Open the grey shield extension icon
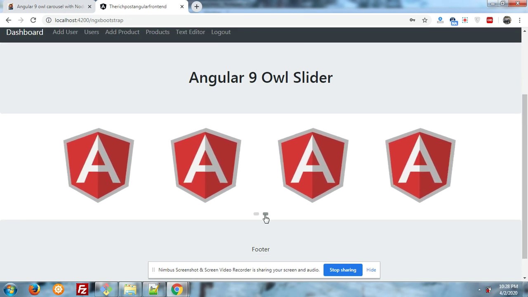The image size is (528, 297). tap(477, 20)
